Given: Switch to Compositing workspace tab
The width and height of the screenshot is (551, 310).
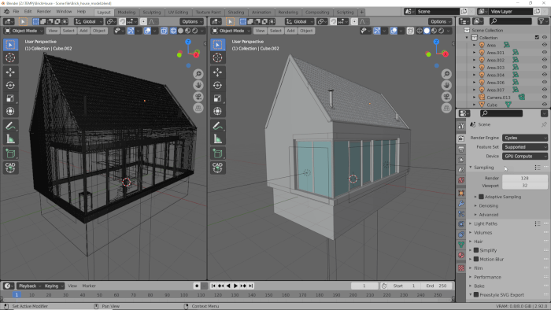Looking at the screenshot, I should click(317, 13).
